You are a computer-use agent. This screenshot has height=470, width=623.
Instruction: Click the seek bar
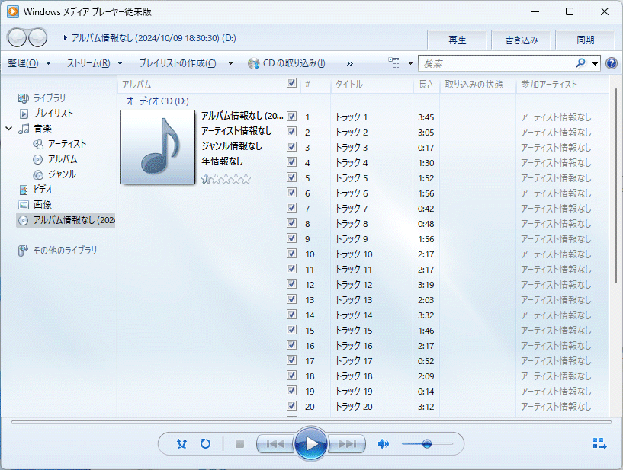point(311,421)
